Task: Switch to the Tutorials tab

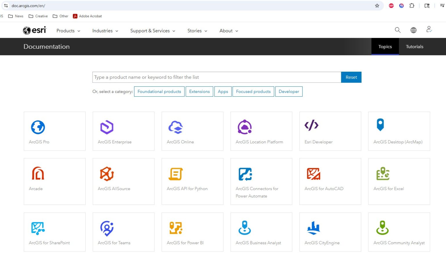Action: pyautogui.click(x=414, y=47)
